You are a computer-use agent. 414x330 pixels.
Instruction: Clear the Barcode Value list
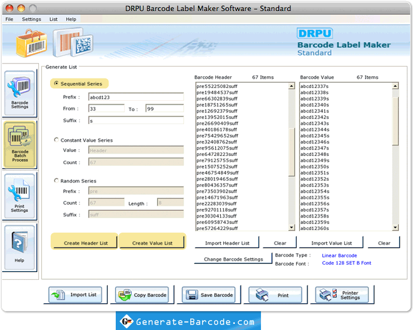[x=384, y=243]
